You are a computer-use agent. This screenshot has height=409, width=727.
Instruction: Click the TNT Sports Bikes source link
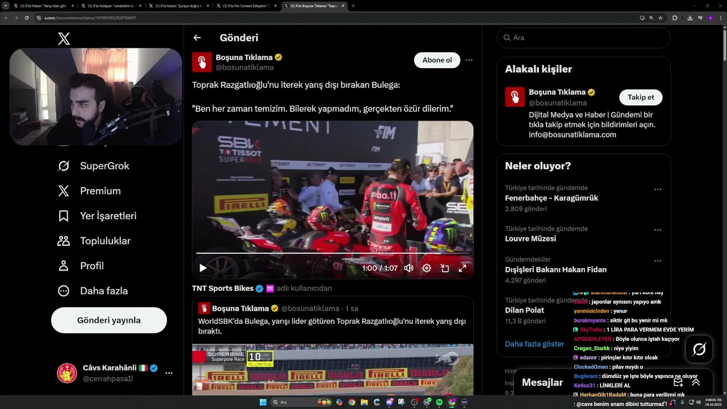(223, 289)
